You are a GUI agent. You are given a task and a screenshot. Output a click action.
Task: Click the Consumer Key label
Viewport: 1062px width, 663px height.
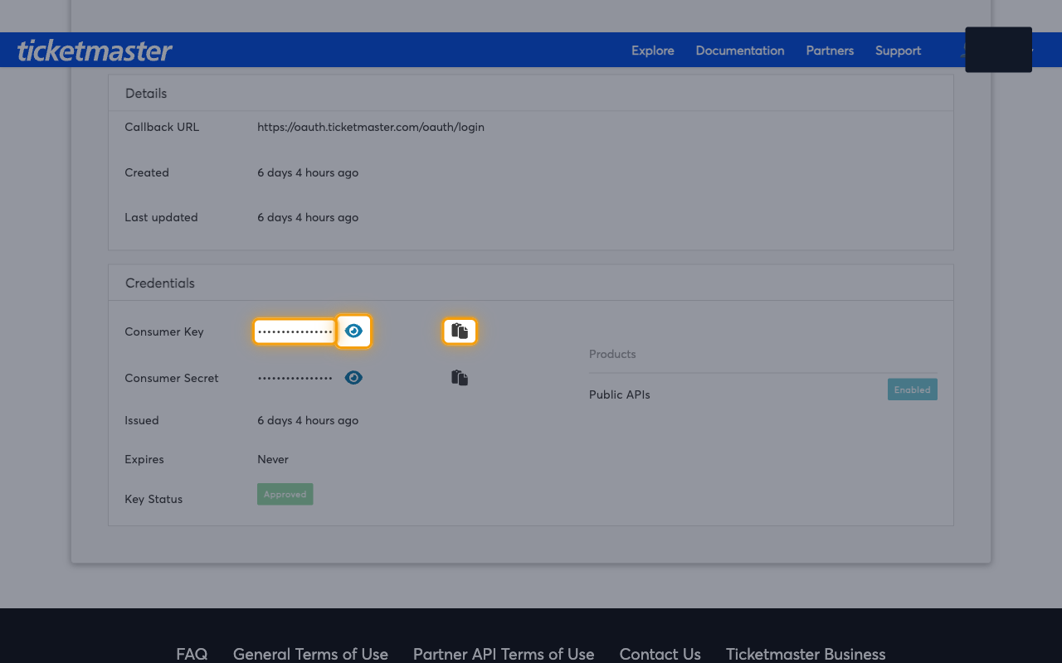point(164,331)
